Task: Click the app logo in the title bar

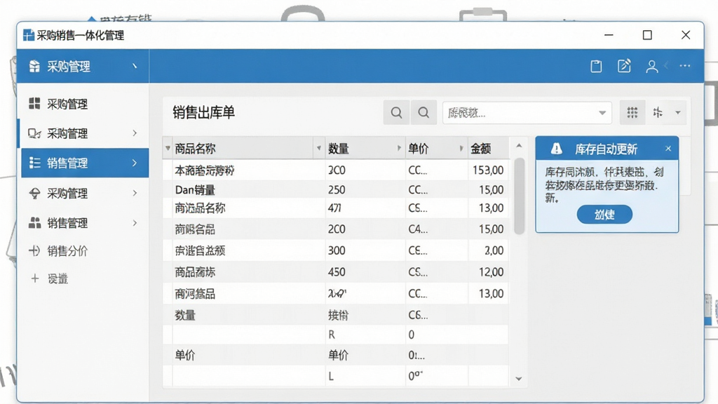Action: (x=28, y=35)
